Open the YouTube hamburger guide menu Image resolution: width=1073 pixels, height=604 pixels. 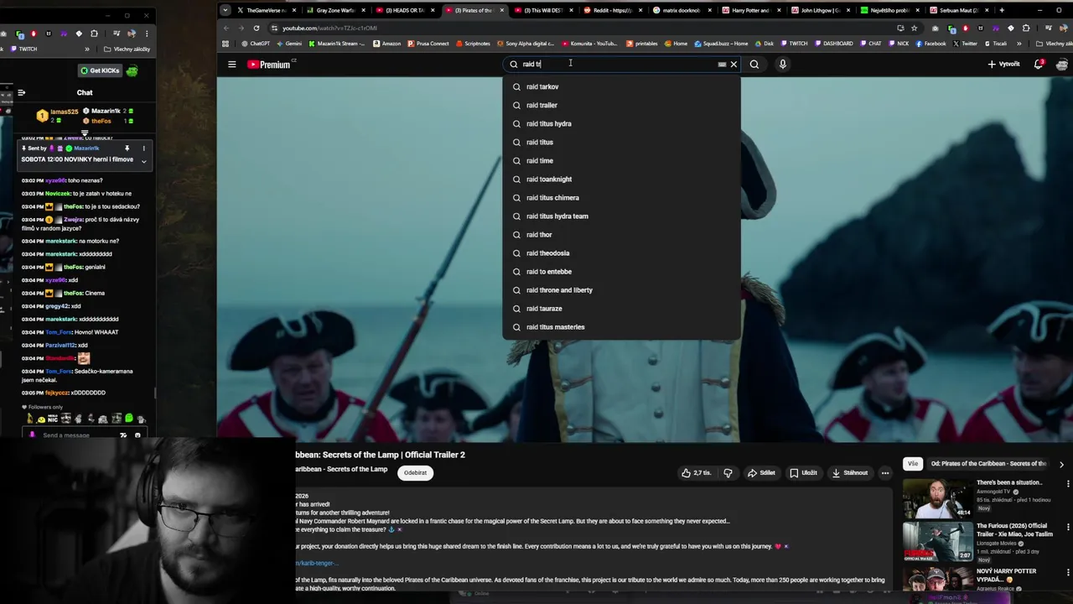click(232, 64)
